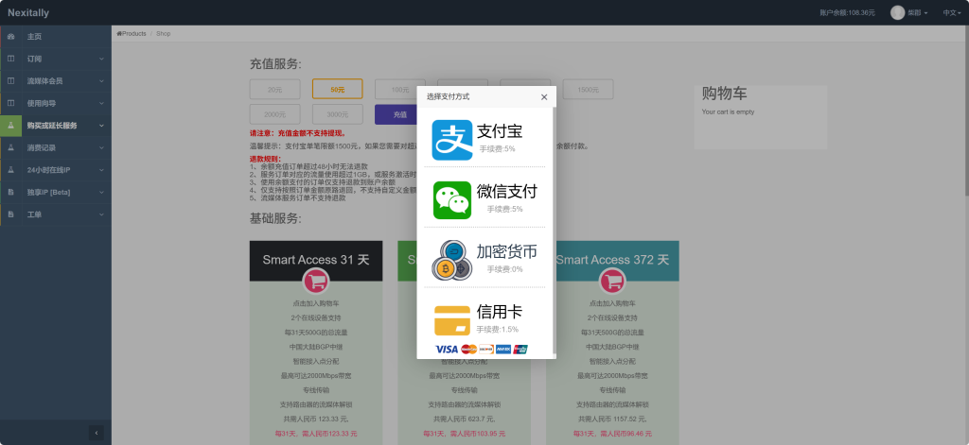
Task: Click the Products breadcrumb link
Action: point(134,34)
